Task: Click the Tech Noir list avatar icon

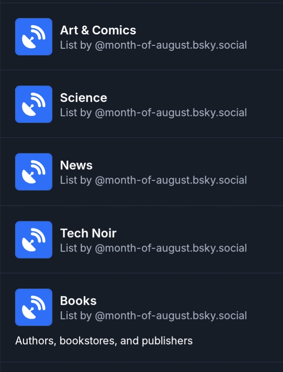Action: [x=34, y=239]
